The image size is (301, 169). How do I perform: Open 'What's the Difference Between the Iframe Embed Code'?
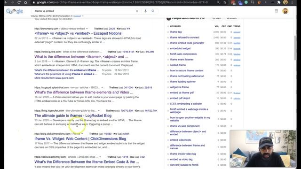point(87,162)
